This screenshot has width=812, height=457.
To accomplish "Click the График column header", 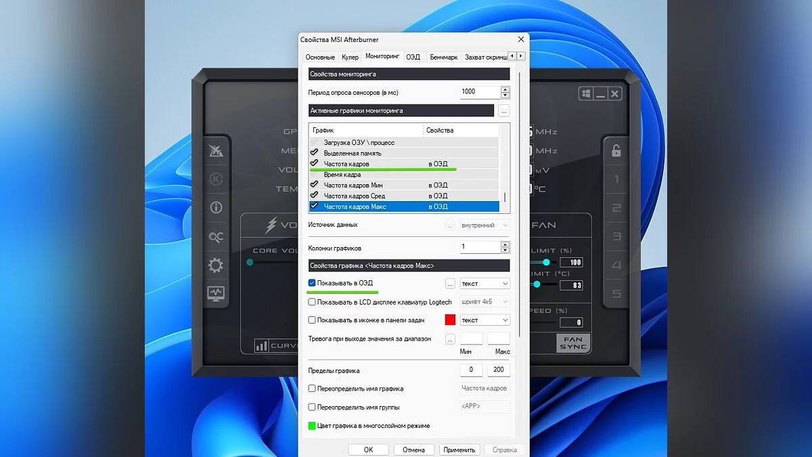I will point(366,130).
